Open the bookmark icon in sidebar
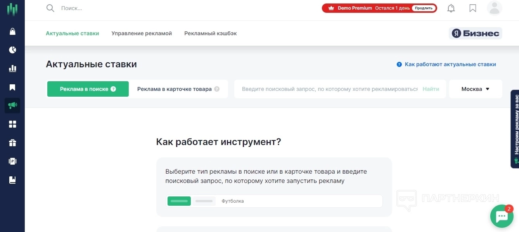 [12, 87]
